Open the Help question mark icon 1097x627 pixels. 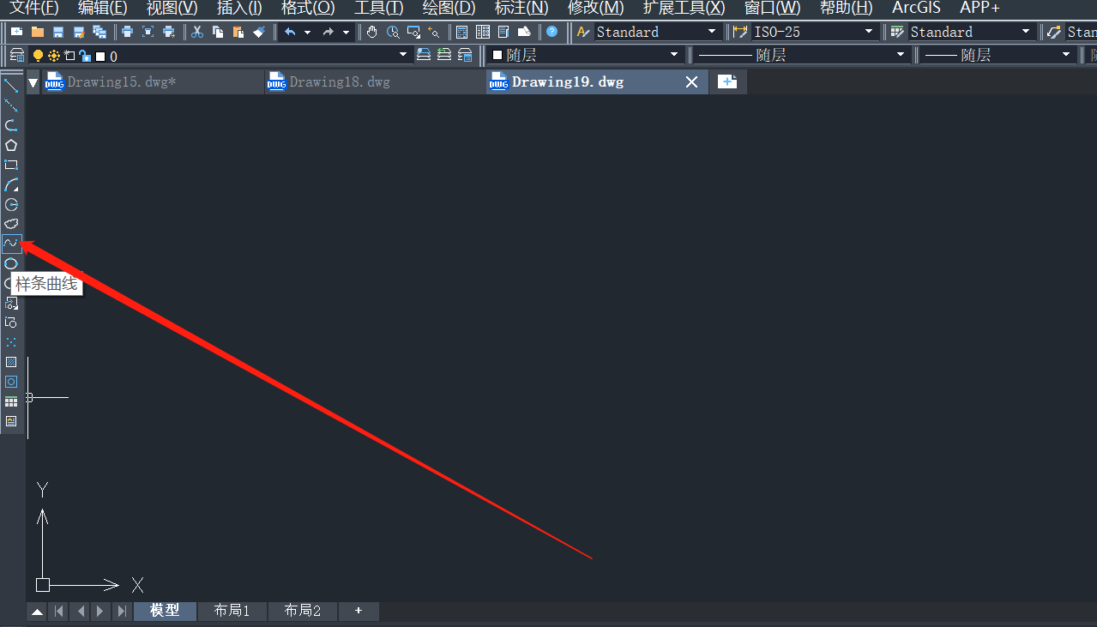coord(552,32)
